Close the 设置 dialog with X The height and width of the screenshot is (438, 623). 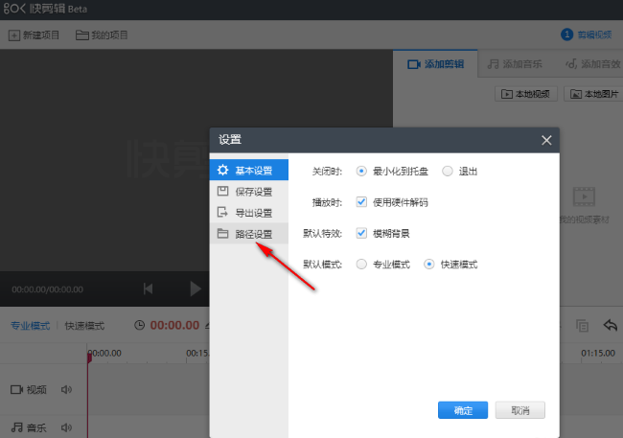(546, 140)
